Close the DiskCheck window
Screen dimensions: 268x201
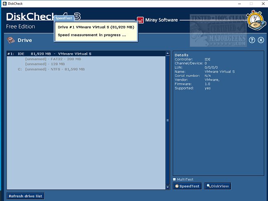tap(263, 4)
